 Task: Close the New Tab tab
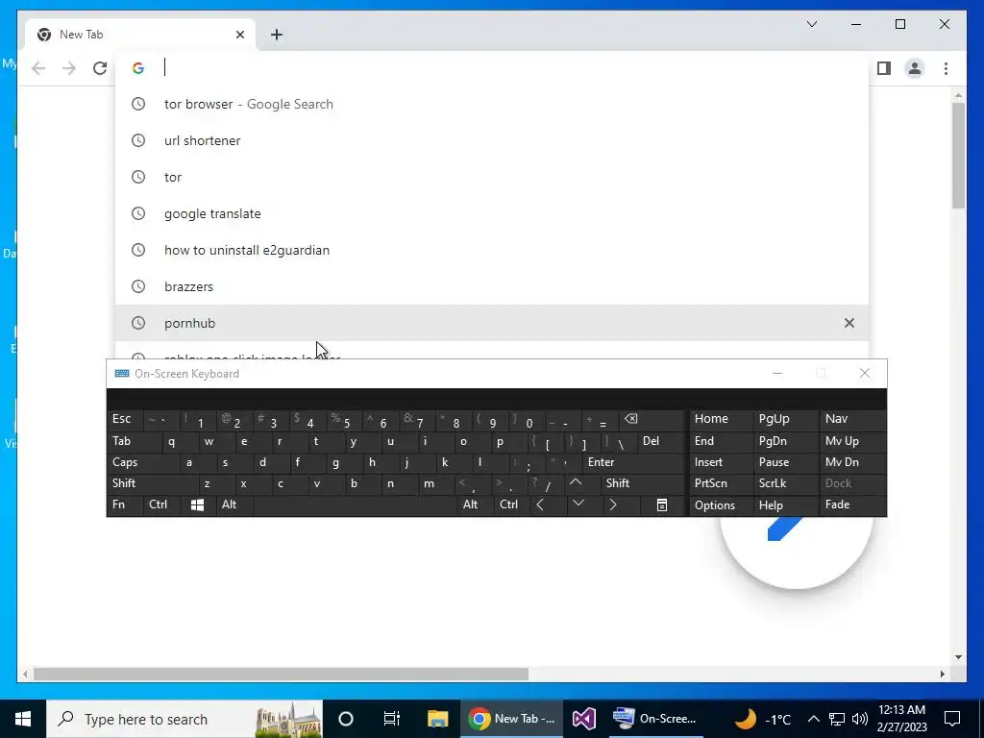click(239, 35)
